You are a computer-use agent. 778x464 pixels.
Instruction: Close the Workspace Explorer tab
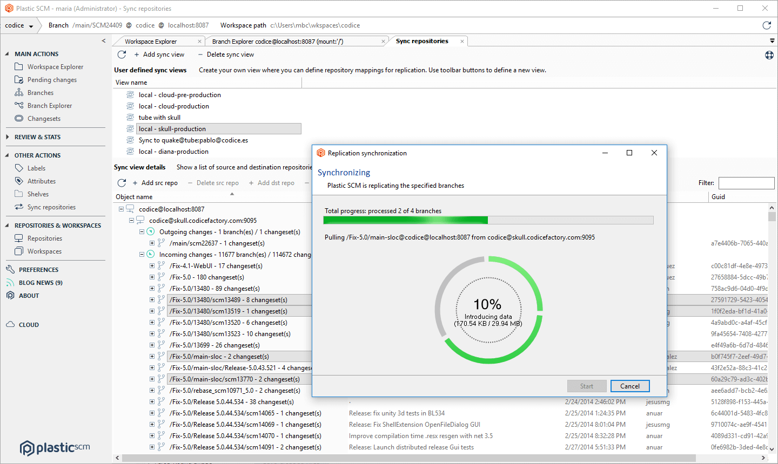(x=199, y=42)
